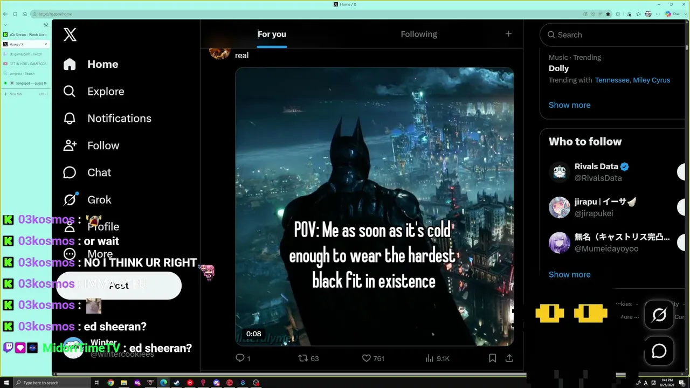The height and width of the screenshot is (388, 690).
Task: Open the floating Grok button
Action: (x=659, y=315)
